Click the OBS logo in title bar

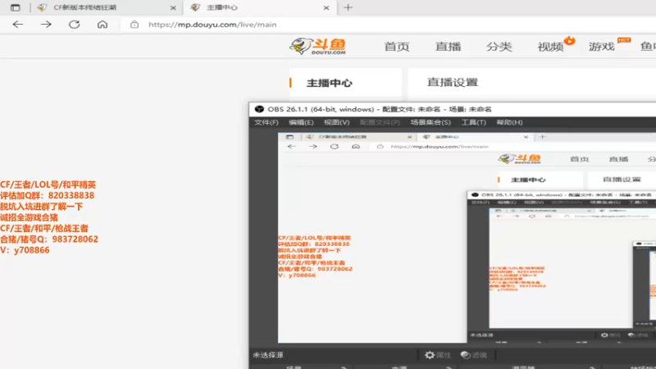[259, 109]
